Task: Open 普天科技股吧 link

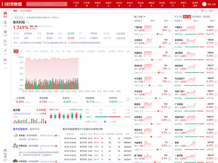Action: (x=20, y=129)
